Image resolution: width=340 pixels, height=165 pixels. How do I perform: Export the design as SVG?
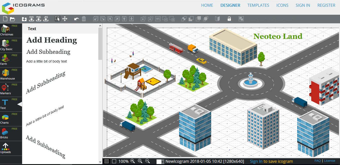pyautogui.click(x=32, y=19)
